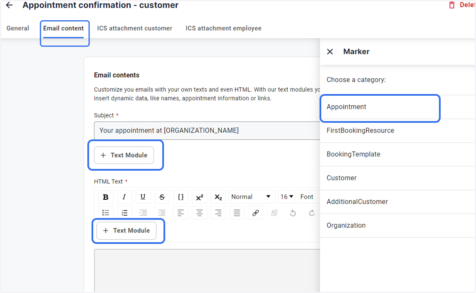Remove link with the unlink icon
The height and width of the screenshot is (293, 476).
(274, 213)
